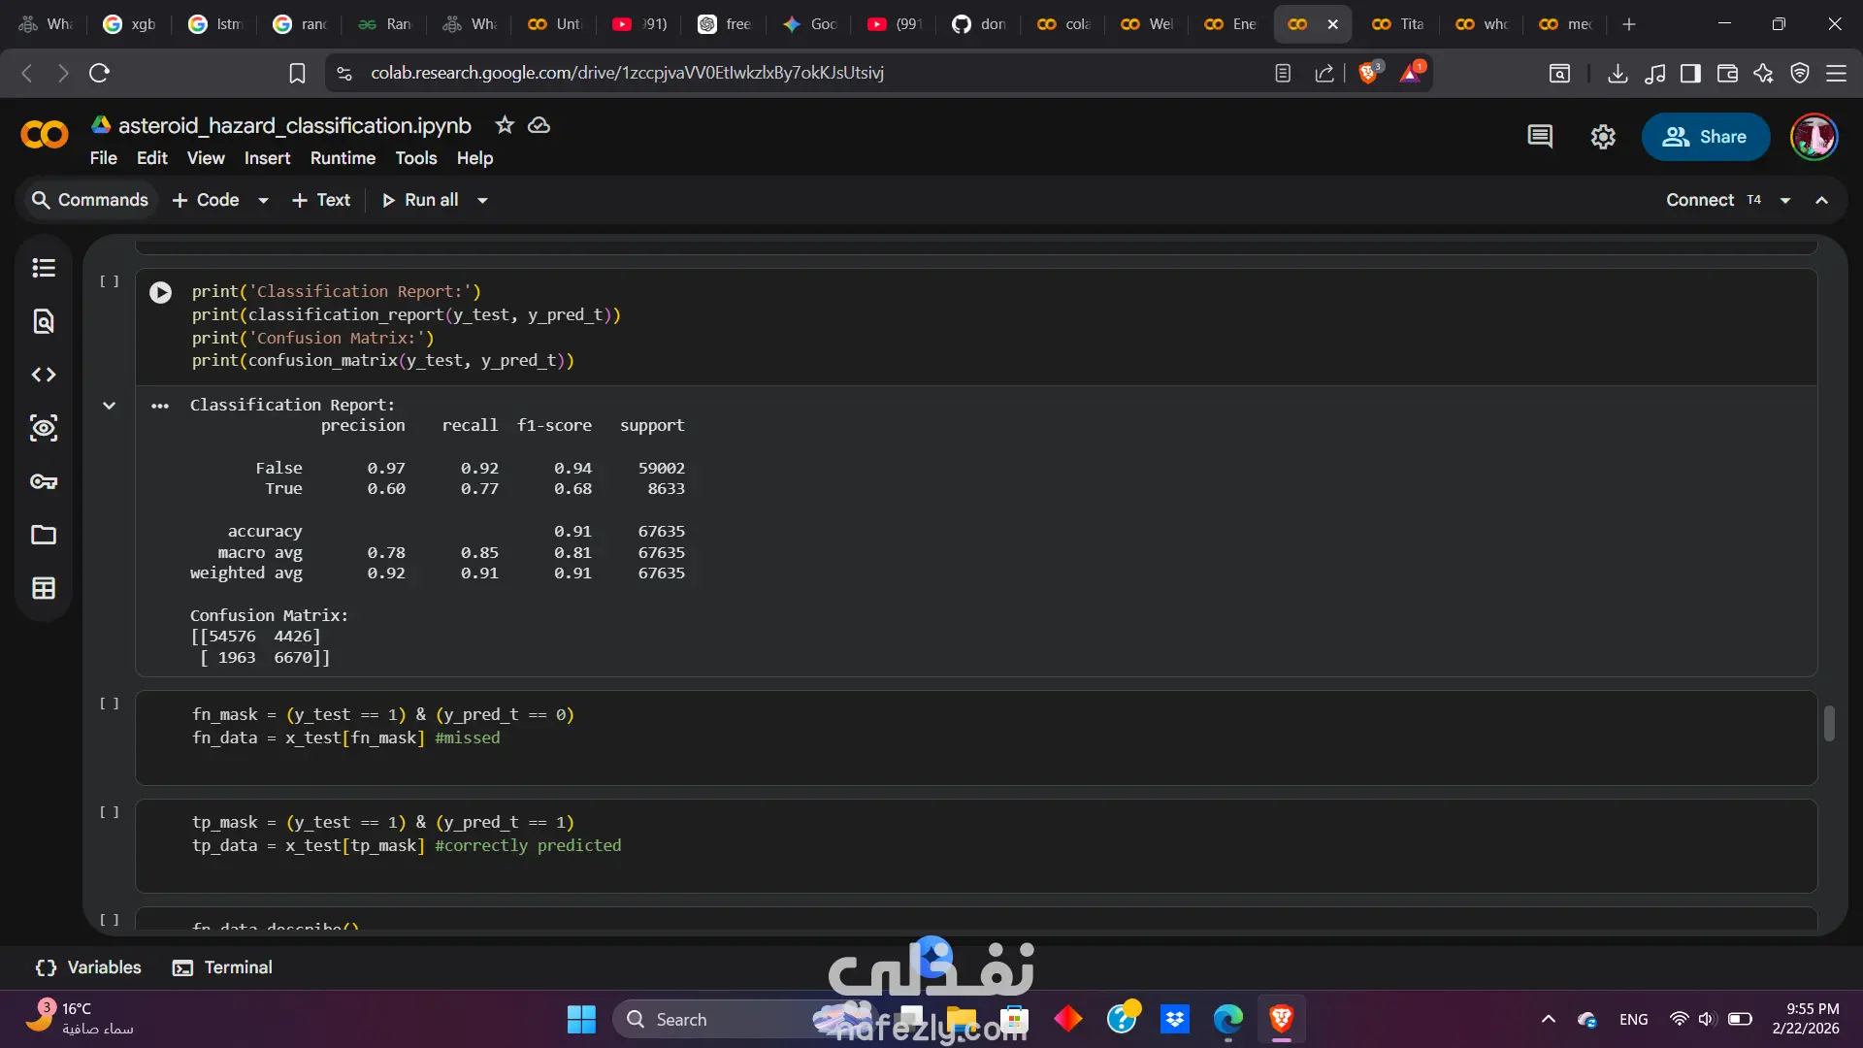
Task: Click the Share button
Action: click(x=1705, y=137)
